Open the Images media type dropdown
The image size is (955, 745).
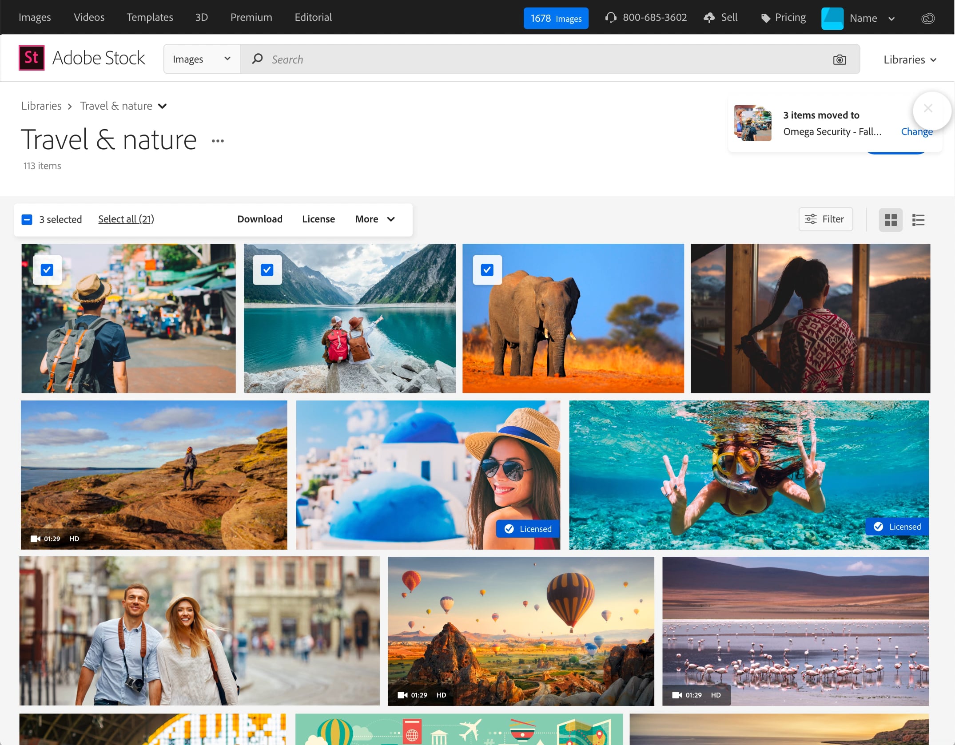201,59
